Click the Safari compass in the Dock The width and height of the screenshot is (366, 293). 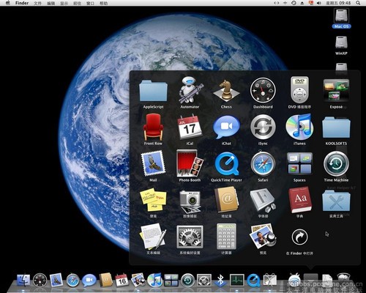coord(72,281)
